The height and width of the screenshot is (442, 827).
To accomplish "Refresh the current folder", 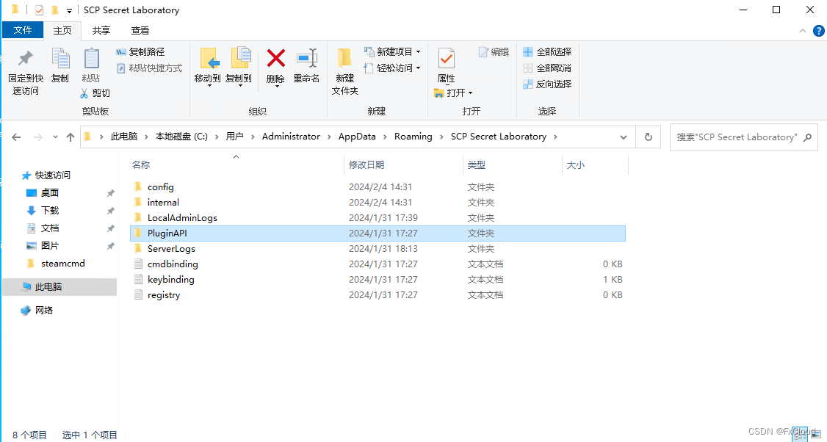I will tap(649, 137).
